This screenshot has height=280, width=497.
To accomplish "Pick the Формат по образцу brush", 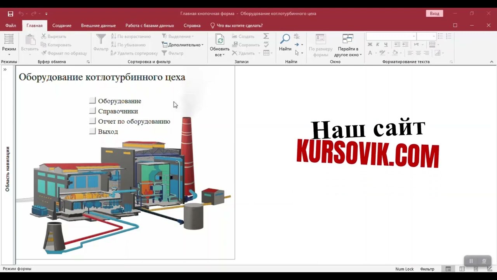I will point(64,53).
